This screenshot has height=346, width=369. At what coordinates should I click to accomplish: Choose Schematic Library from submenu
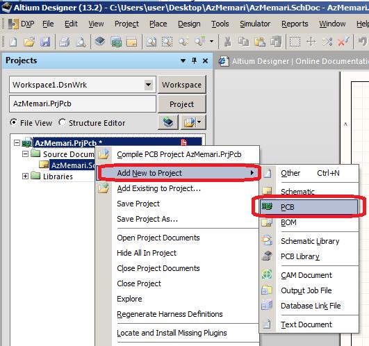click(x=309, y=241)
